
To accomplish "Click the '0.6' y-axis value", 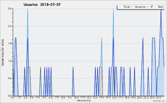I will pyautogui.click(x=9, y=78).
